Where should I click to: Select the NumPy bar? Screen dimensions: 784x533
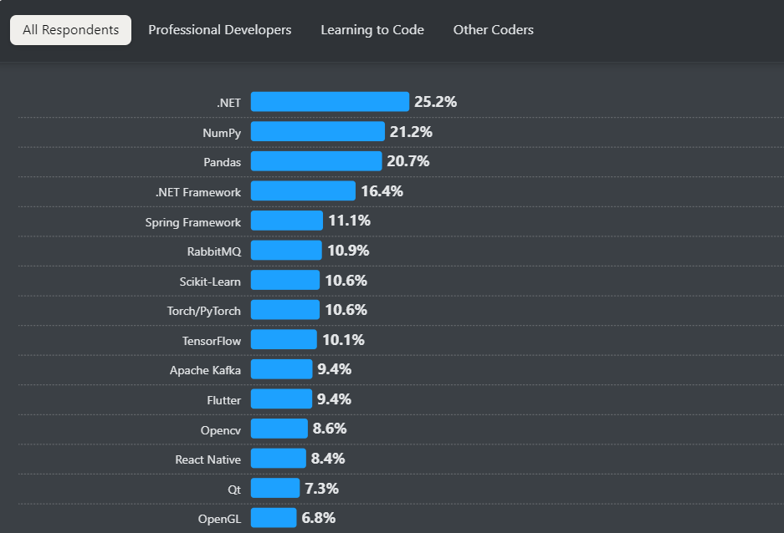[x=316, y=131]
